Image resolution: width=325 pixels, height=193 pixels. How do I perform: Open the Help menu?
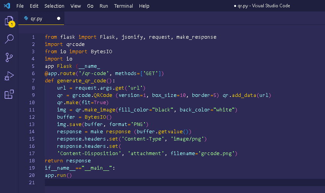[x=144, y=6]
